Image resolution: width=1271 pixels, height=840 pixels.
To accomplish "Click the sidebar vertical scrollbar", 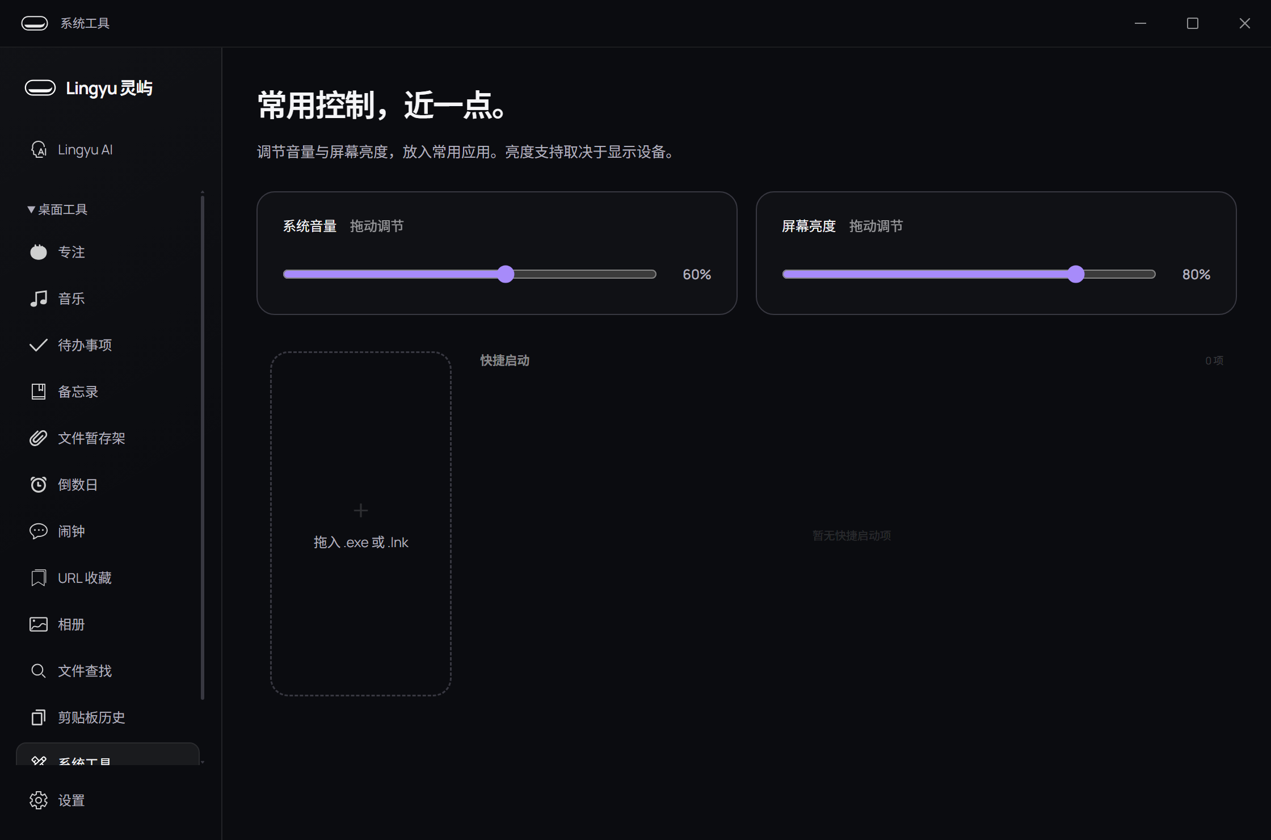I will click(x=202, y=447).
